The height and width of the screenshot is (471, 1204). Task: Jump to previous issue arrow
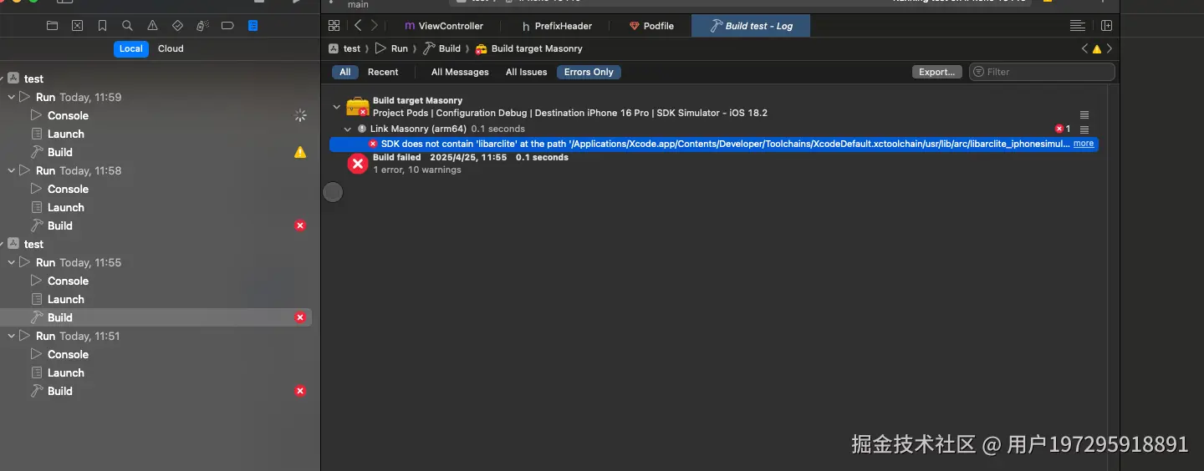[1084, 48]
